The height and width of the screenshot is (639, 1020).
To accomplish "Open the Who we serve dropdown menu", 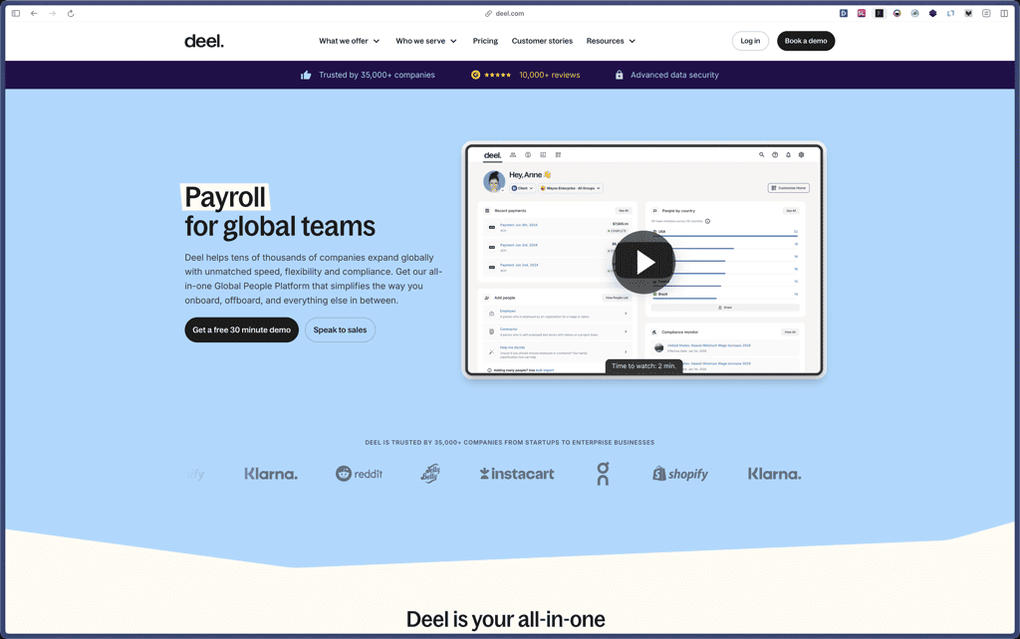I will [426, 41].
